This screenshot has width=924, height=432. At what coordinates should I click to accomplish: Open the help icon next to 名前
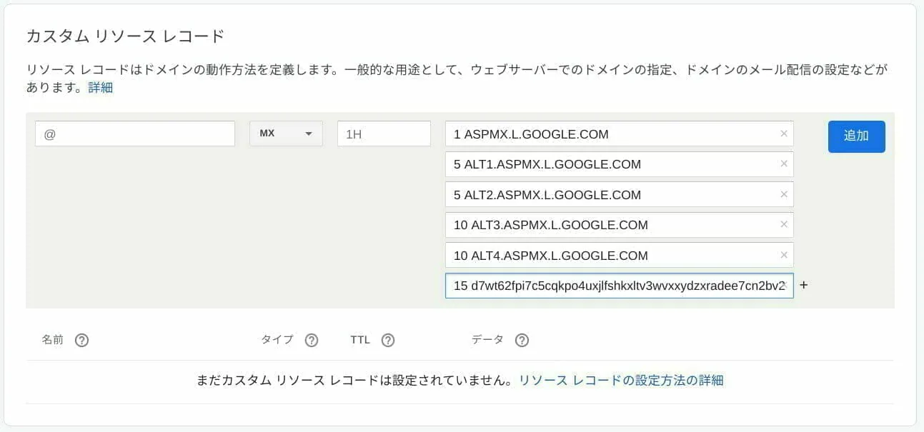pyautogui.click(x=81, y=341)
